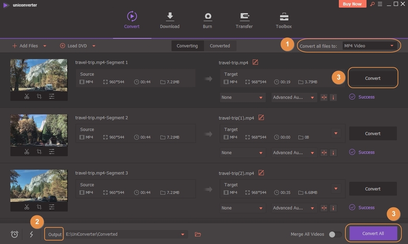
Task: Click Convert button for Segment 2
Action: point(372,134)
